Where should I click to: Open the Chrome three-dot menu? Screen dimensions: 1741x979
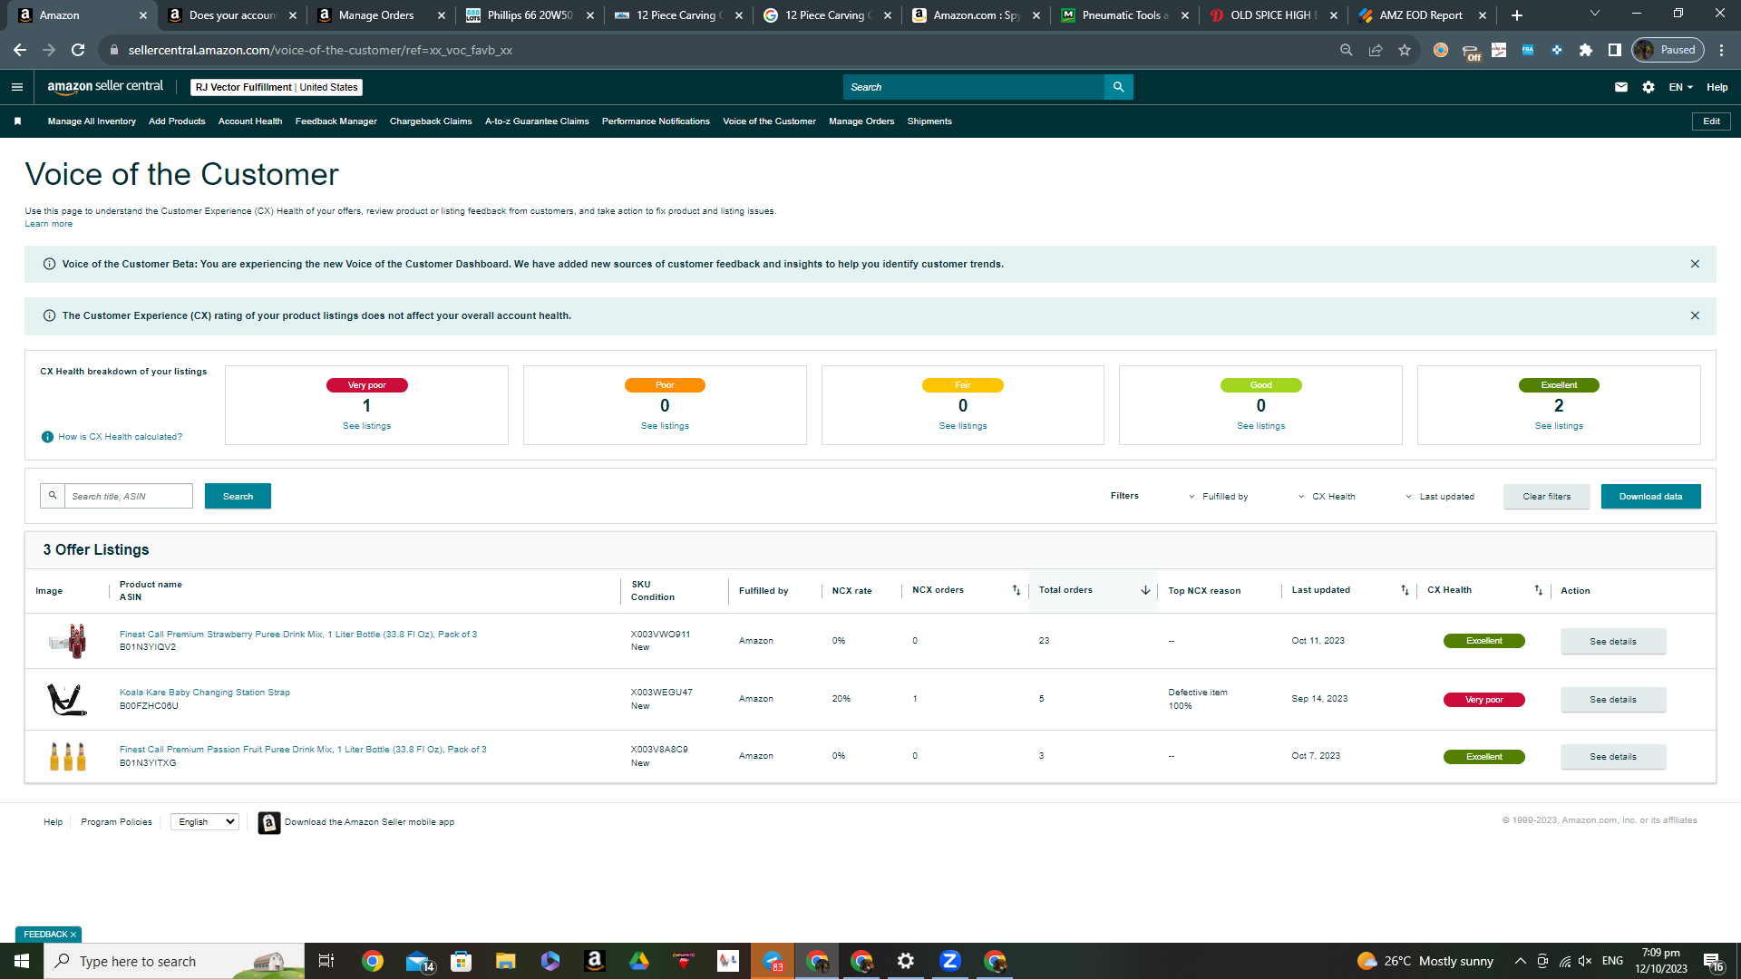pyautogui.click(x=1722, y=50)
